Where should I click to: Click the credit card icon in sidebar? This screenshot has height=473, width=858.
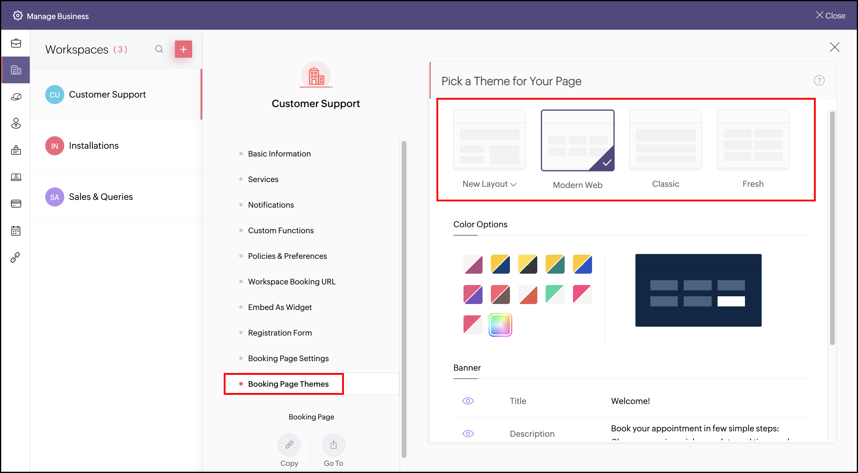coord(16,203)
